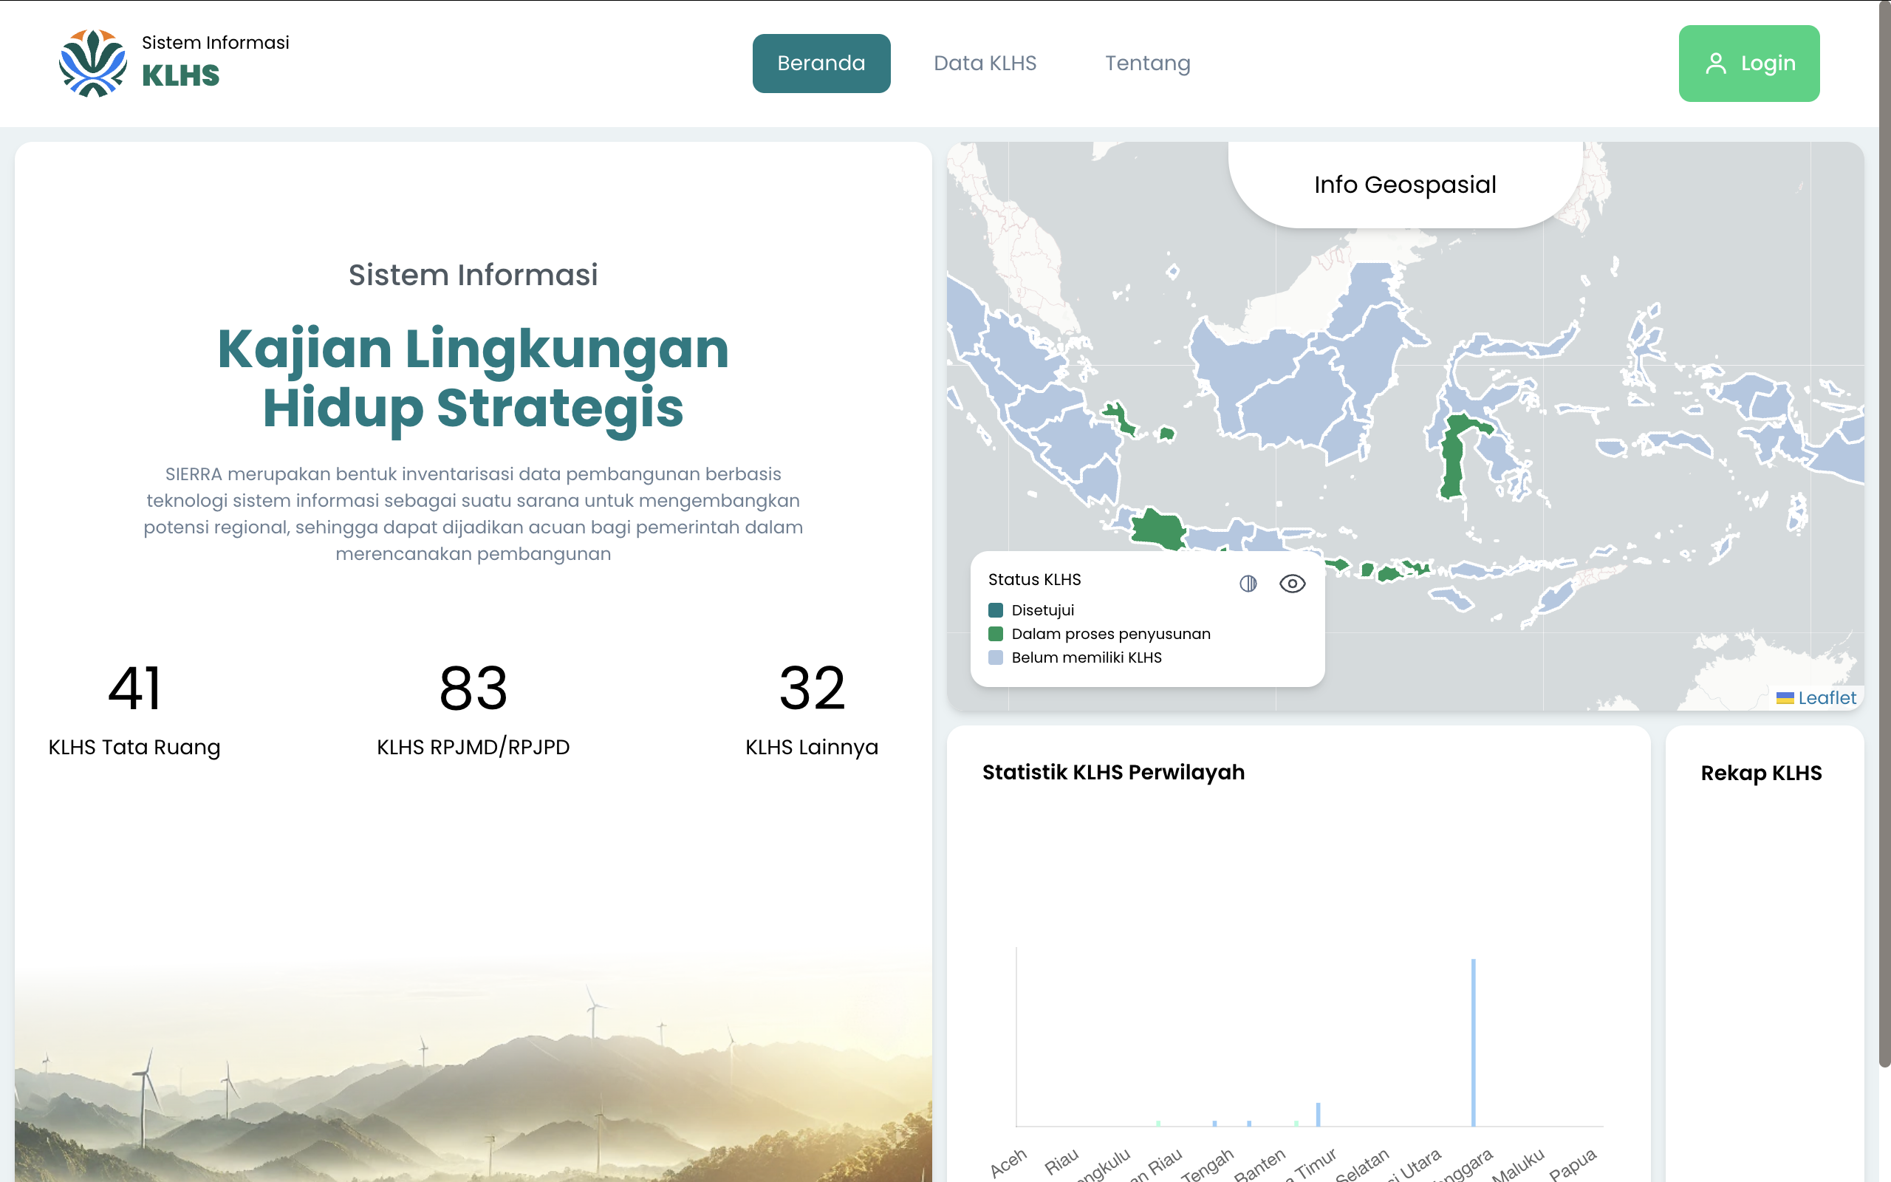The width and height of the screenshot is (1891, 1182).
Task: Click the KLHS leaf logo
Action: (x=93, y=64)
